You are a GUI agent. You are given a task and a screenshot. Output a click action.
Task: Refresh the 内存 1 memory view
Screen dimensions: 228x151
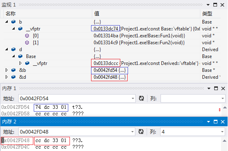[x=141, y=98]
